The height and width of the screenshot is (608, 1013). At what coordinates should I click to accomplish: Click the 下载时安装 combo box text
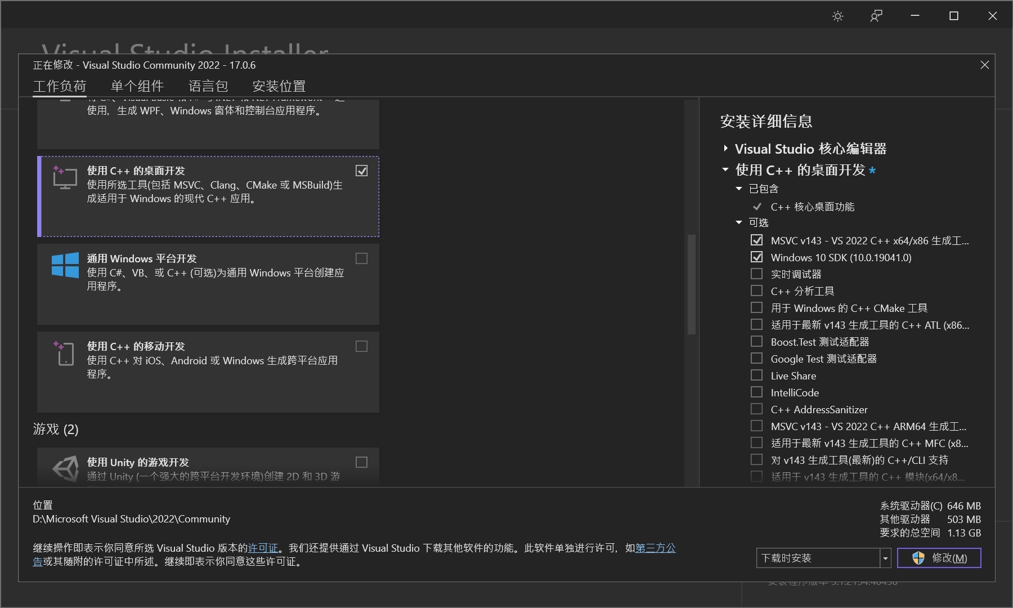click(786, 558)
